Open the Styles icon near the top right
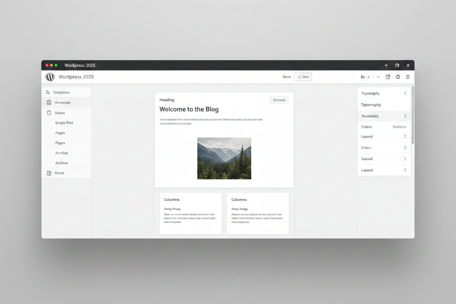The image size is (456, 304). pos(398,77)
